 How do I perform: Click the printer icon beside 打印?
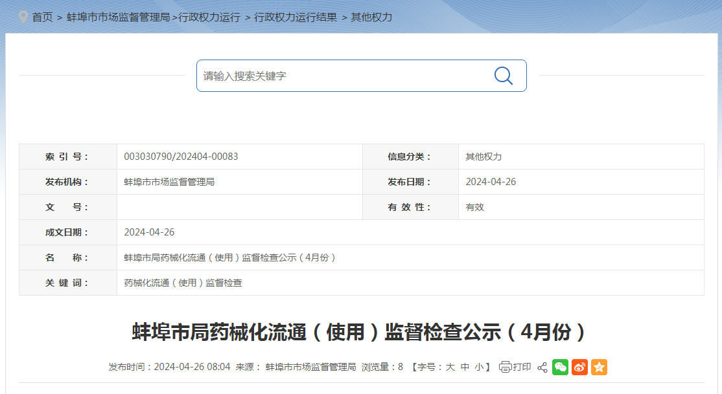click(505, 367)
